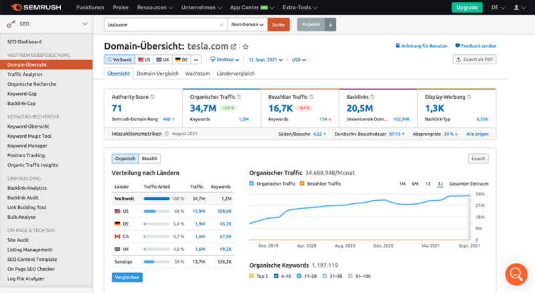Open the Funktionen menu item

90,7
